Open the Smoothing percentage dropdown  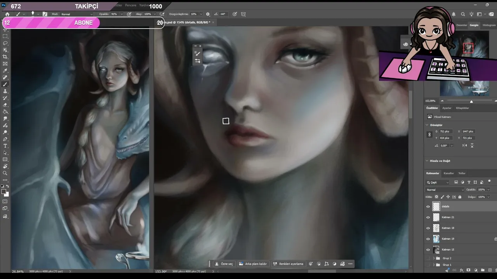tap(201, 14)
